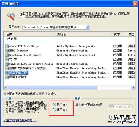Open the 显示 dropdown arrow

pos(88,27)
